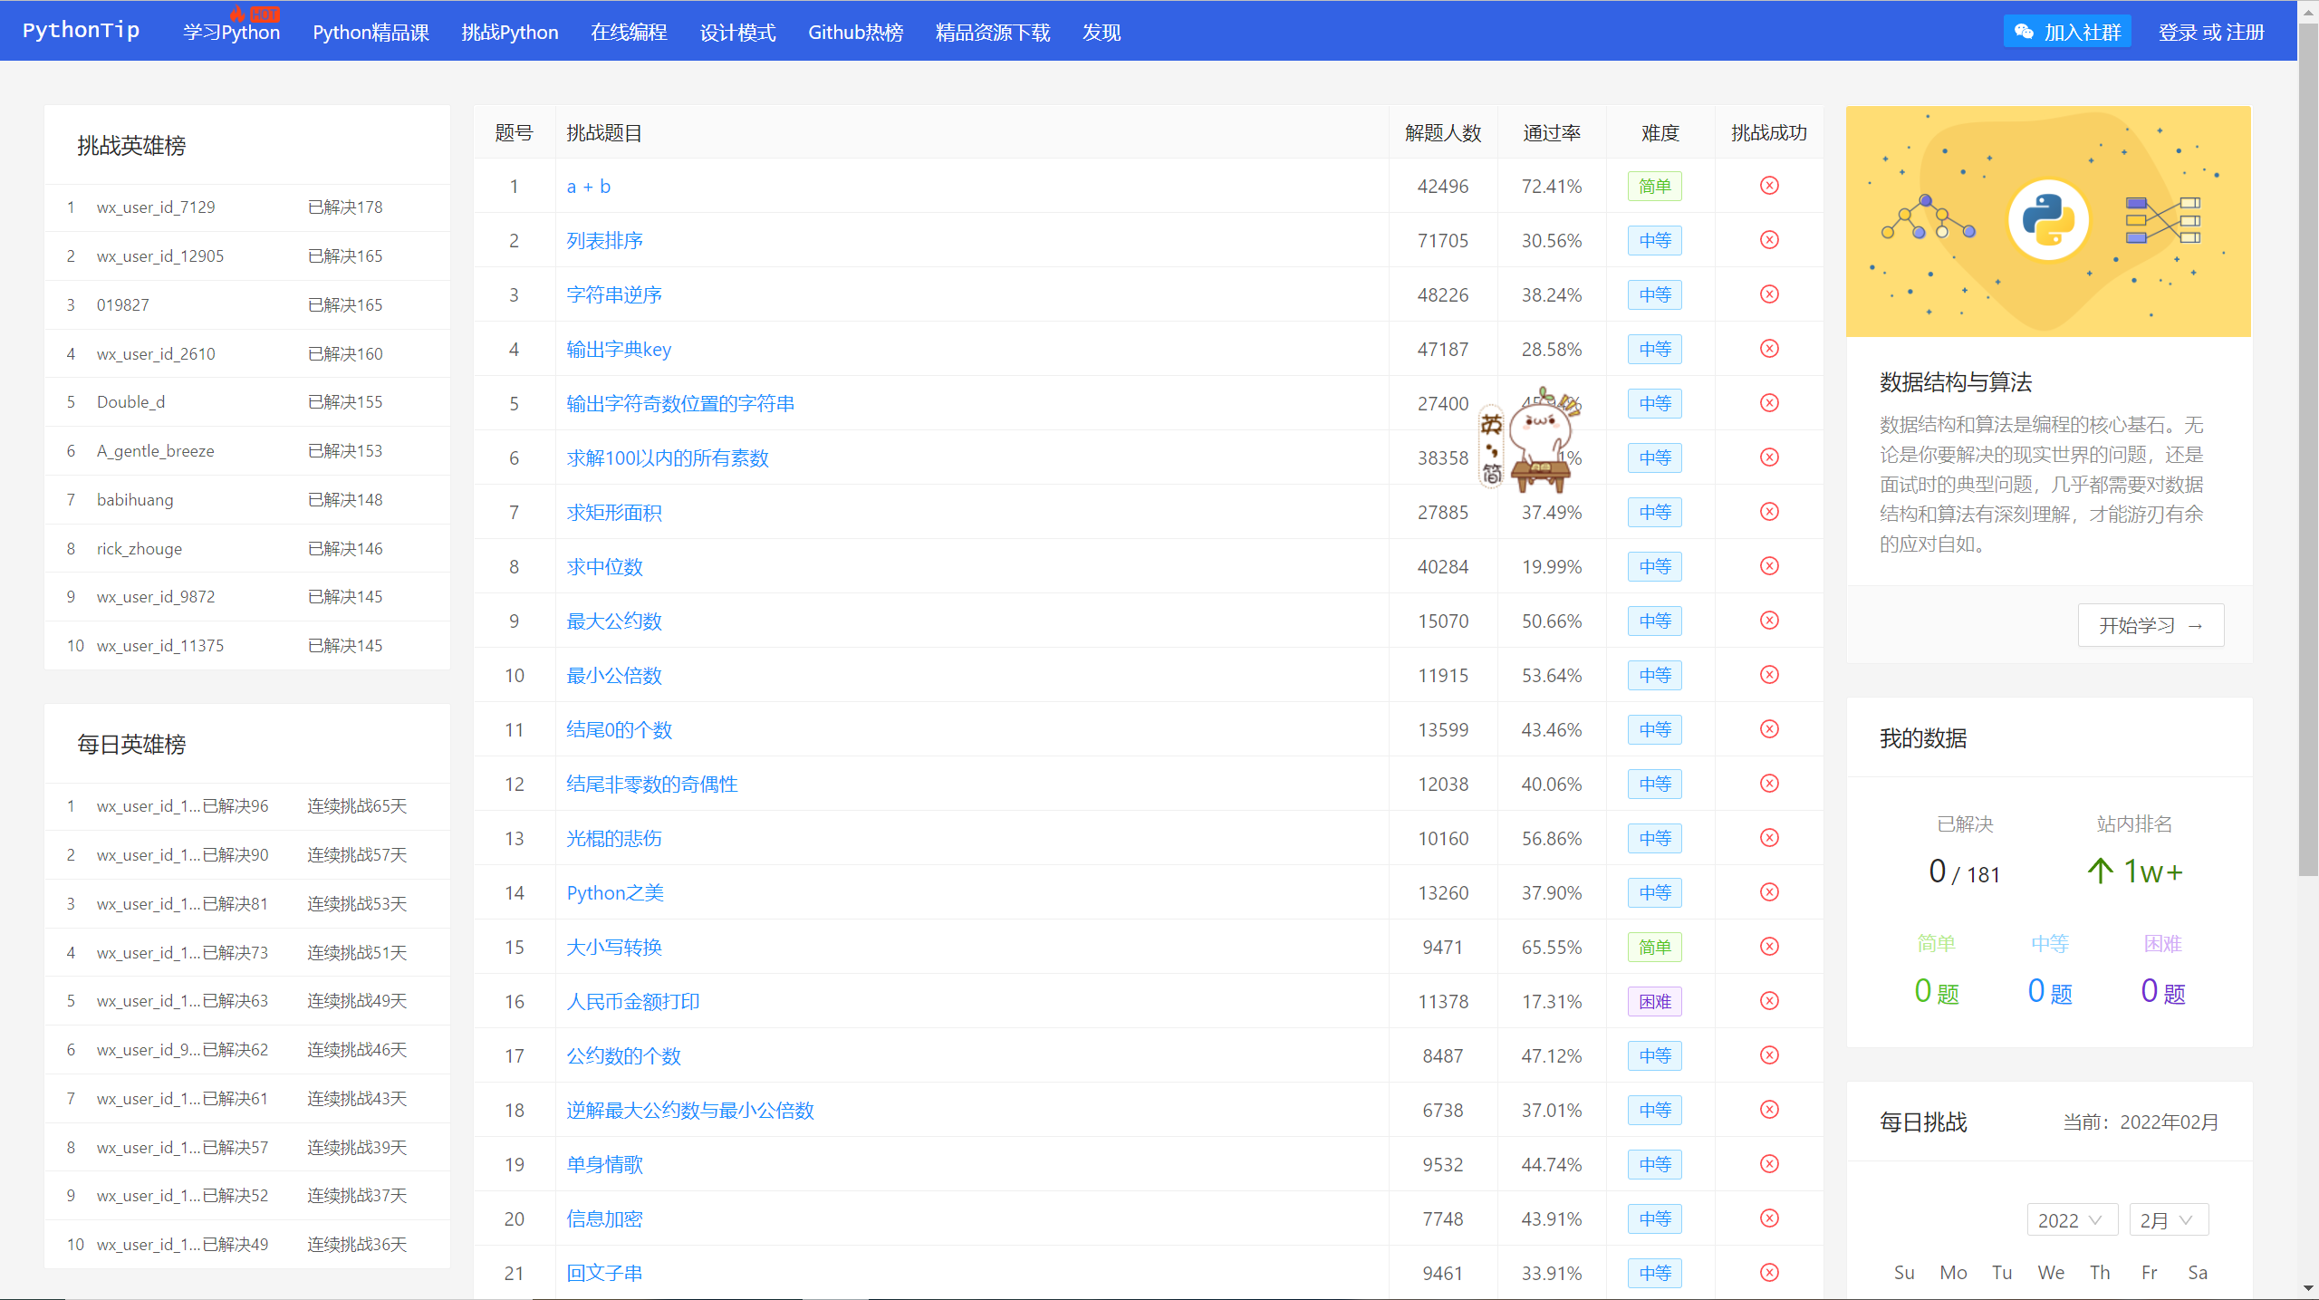This screenshot has width=2319, height=1300.
Task: Click the Python logo in the banner image
Action: 2048,220
